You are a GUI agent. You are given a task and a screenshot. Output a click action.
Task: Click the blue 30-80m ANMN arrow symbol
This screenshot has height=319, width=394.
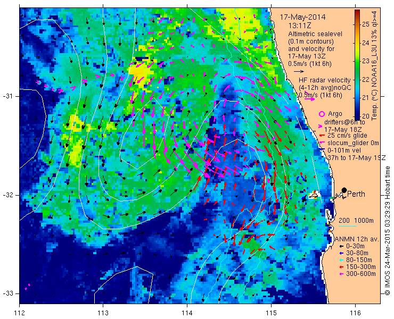click(341, 253)
